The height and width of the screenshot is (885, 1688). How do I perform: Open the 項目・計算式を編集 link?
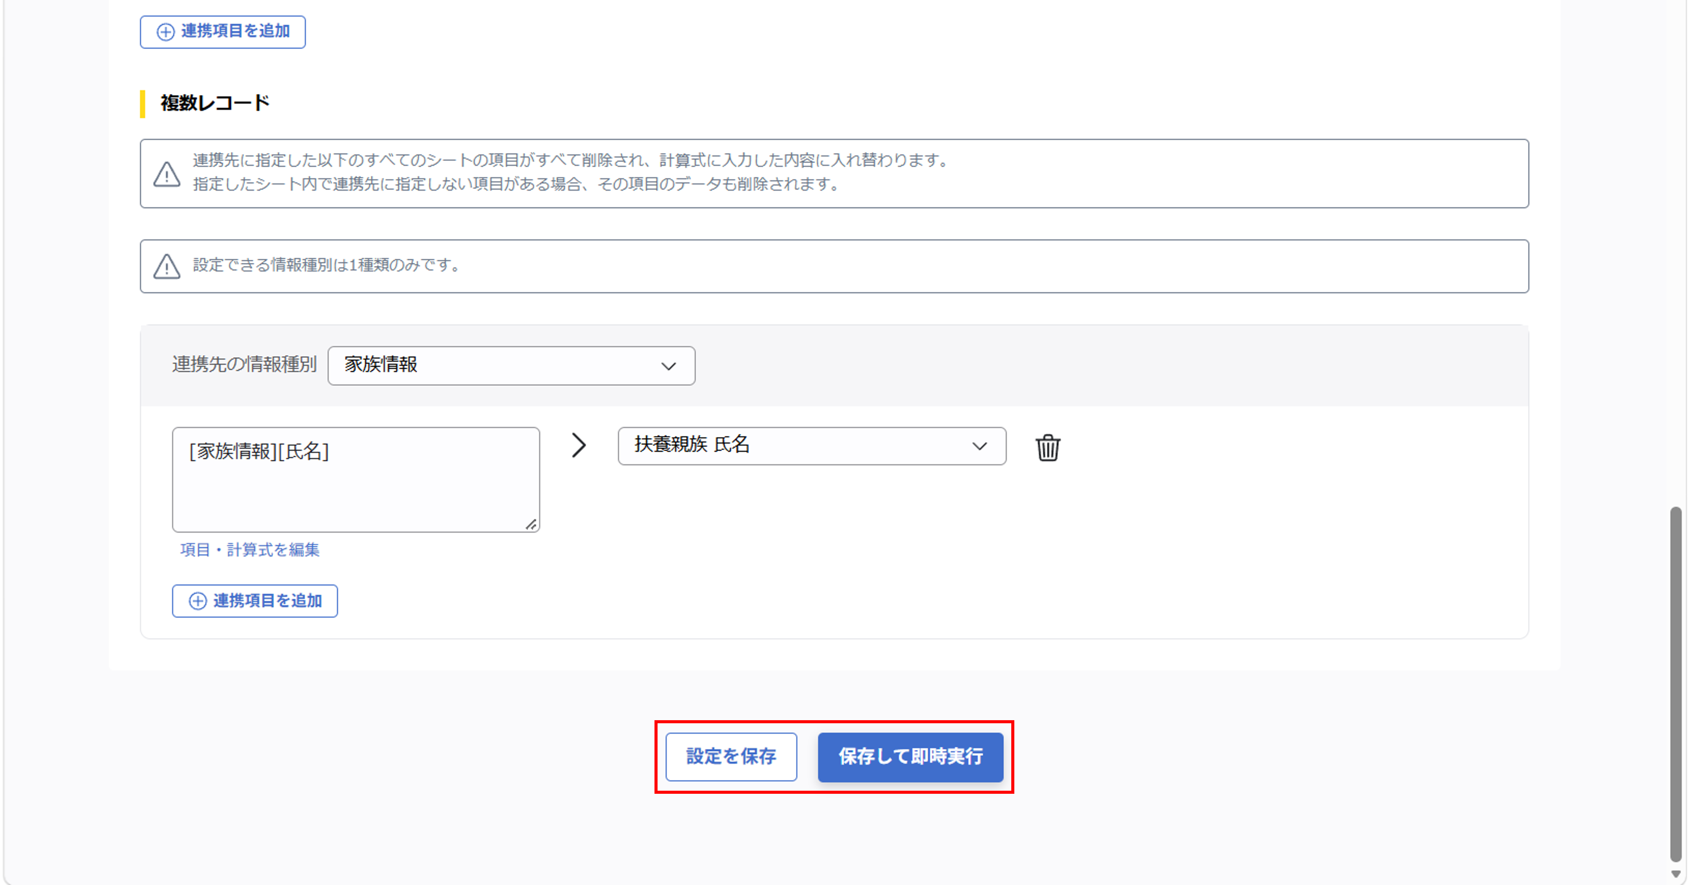tap(250, 550)
